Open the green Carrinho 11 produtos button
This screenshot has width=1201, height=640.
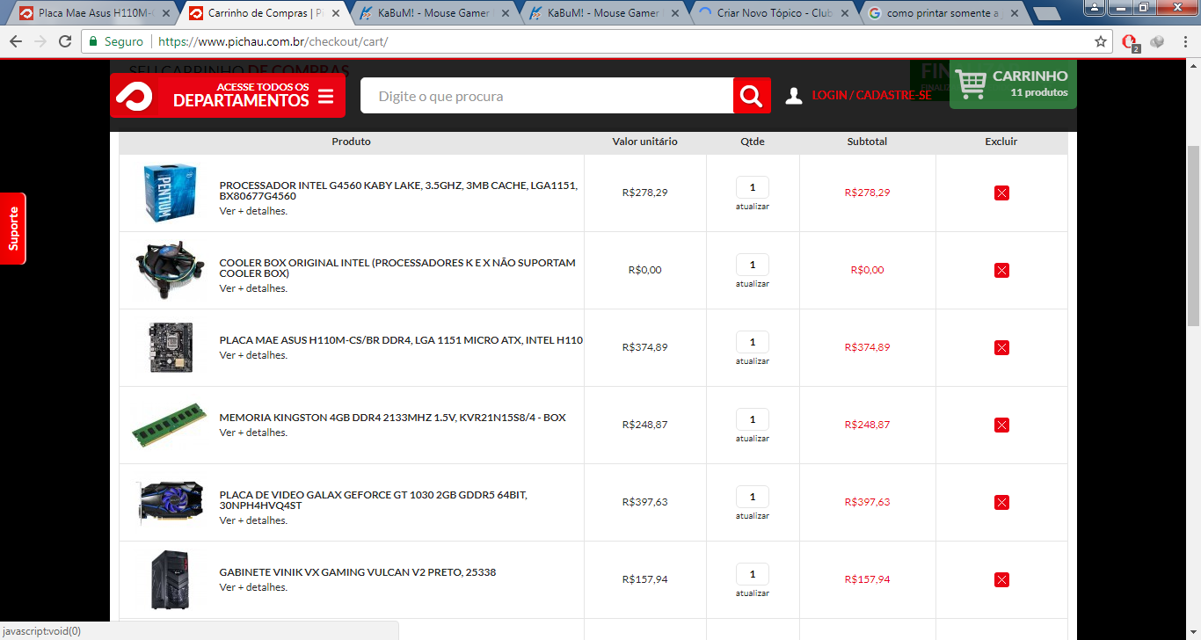pyautogui.click(x=1013, y=84)
